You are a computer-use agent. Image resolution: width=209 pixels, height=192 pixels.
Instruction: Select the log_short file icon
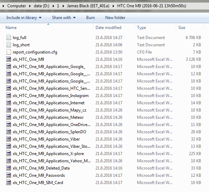9,45
